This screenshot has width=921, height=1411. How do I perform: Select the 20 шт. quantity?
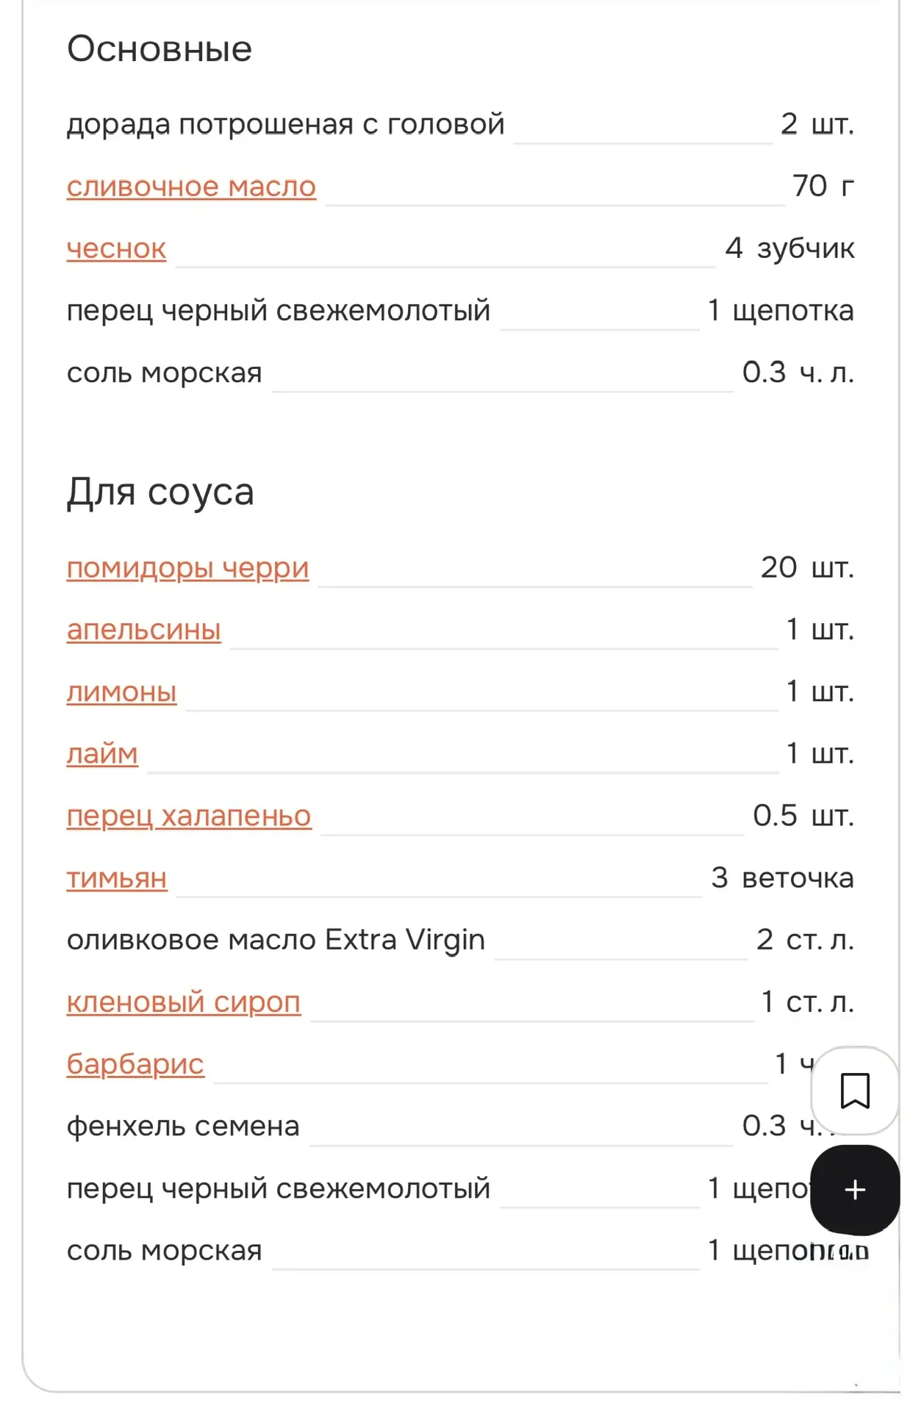807,567
